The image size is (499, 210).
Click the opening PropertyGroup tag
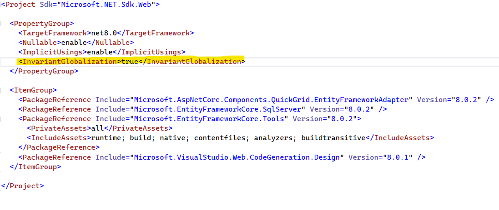(x=42, y=24)
